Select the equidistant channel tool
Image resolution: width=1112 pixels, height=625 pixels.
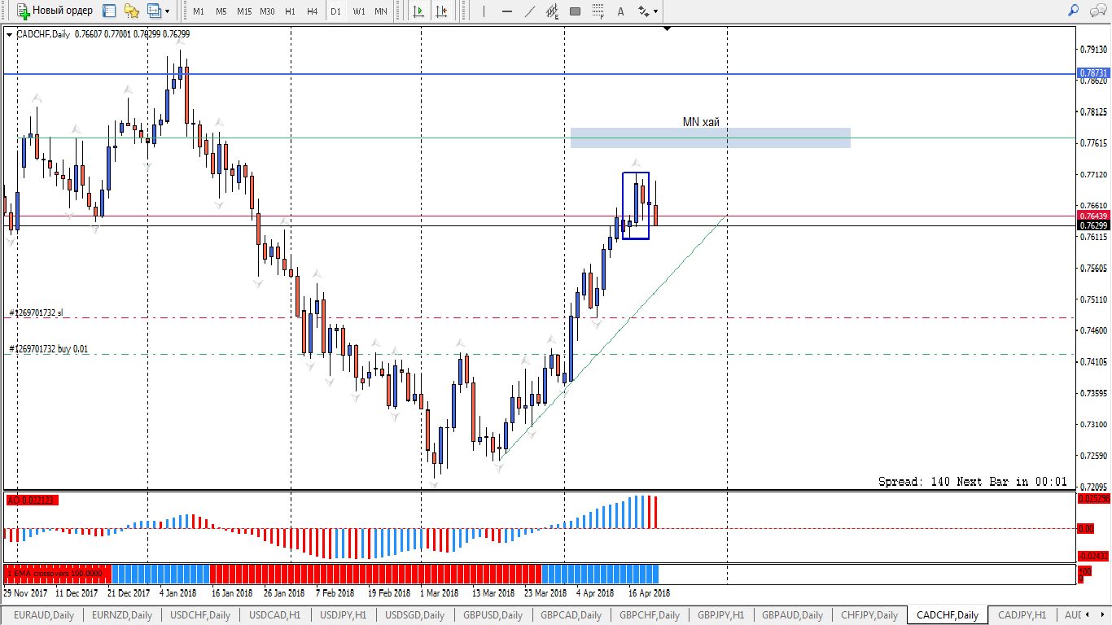552,11
